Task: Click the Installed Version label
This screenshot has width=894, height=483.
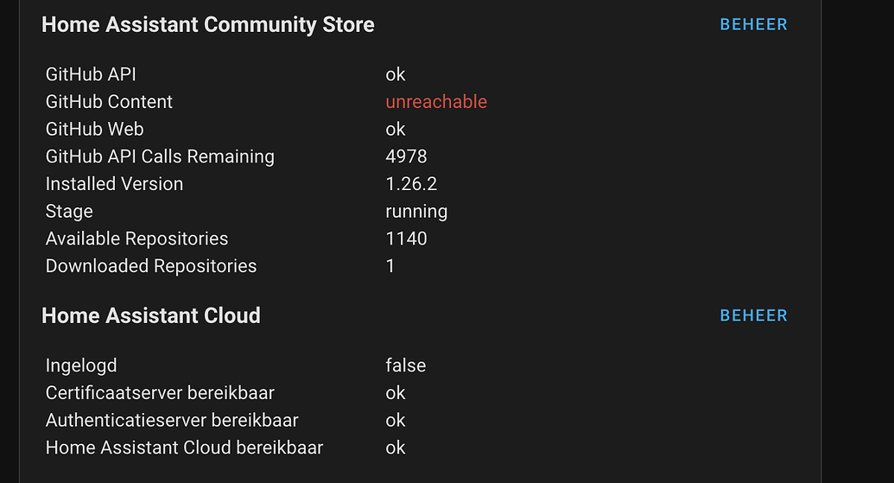Action: coord(114,184)
